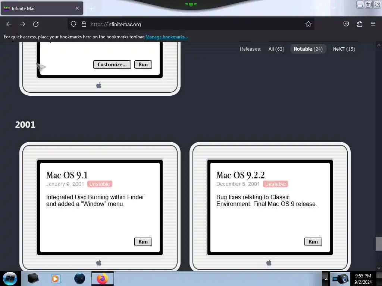
Task: Click the infinitemac.org address bar
Action: click(191, 24)
